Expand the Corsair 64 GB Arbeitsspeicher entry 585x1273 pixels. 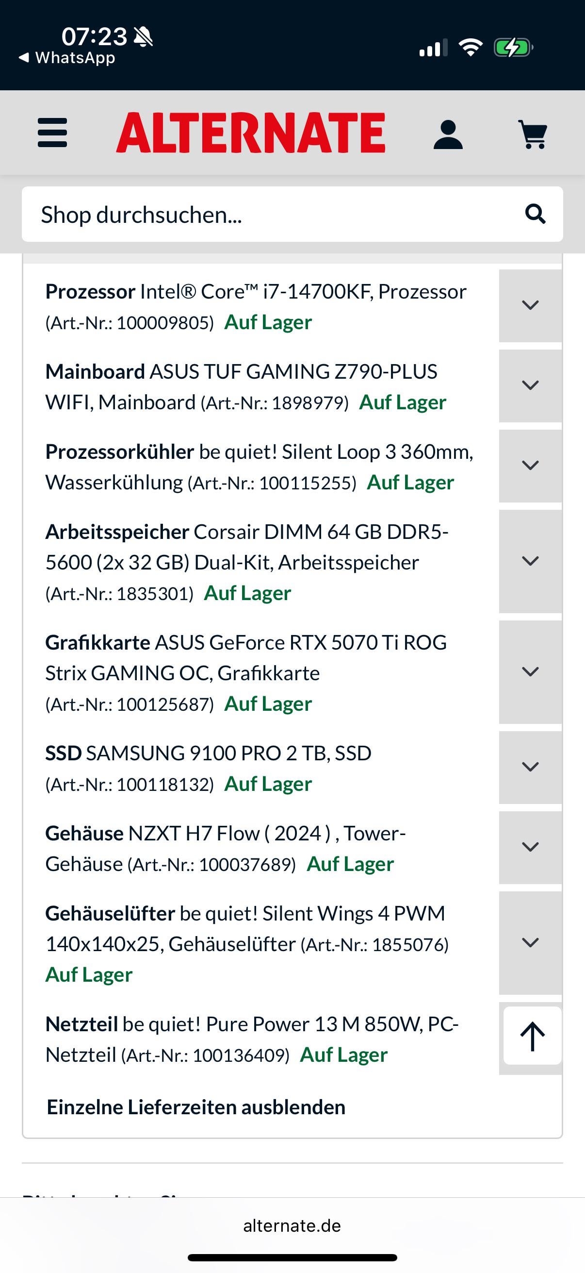pyautogui.click(x=530, y=561)
